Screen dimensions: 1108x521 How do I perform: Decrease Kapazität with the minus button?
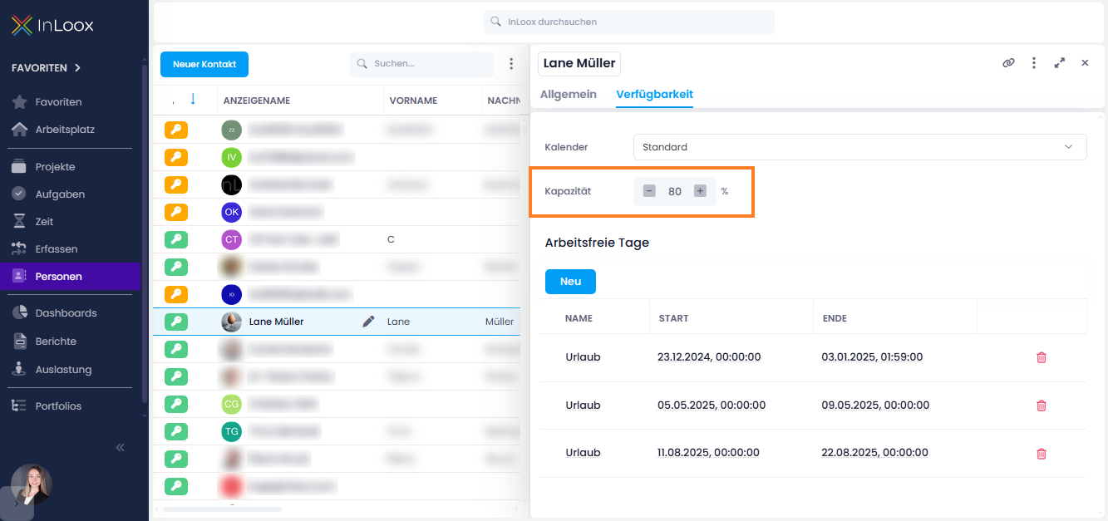click(649, 191)
